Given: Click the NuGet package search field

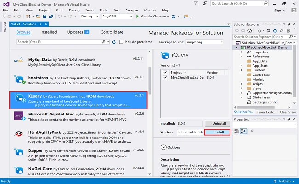Looking at the screenshot, I should tap(59, 42).
